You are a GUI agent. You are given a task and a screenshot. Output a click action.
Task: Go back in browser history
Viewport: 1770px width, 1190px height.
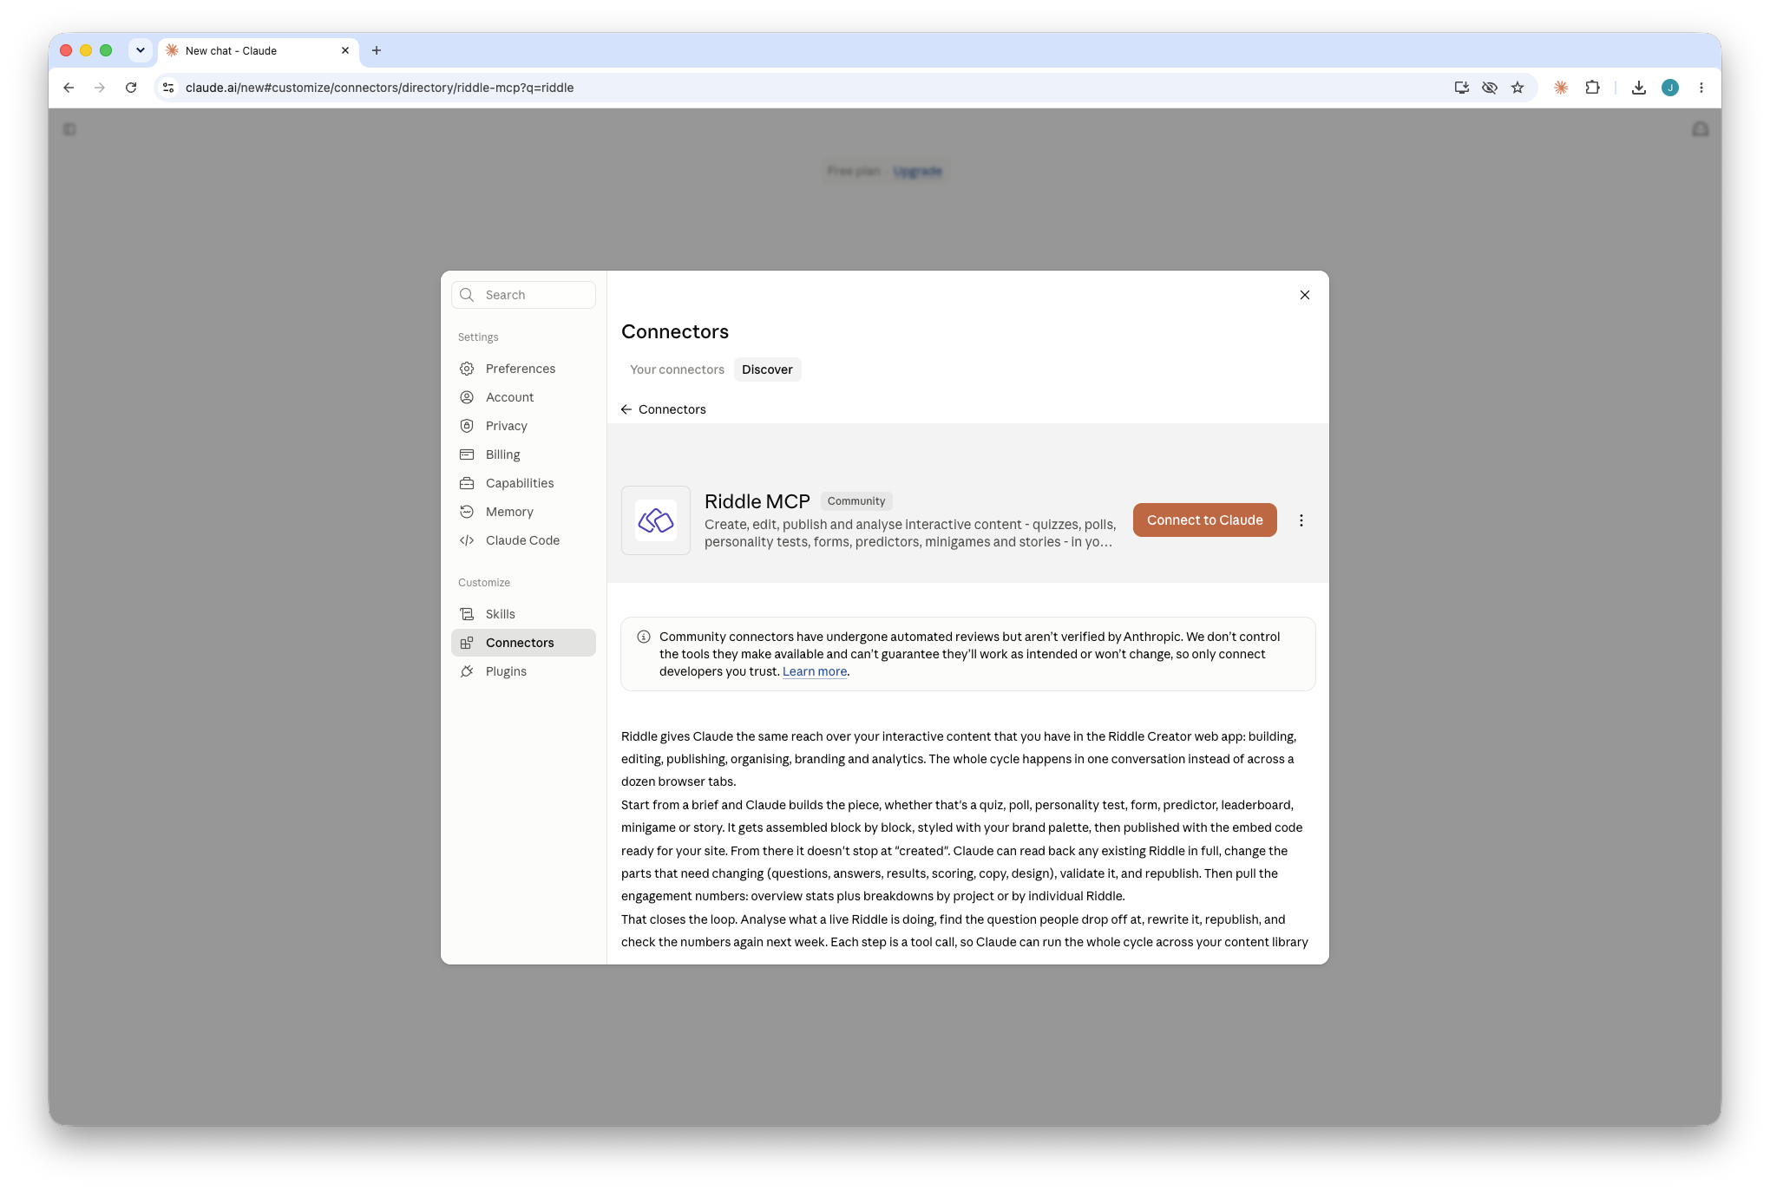click(69, 88)
